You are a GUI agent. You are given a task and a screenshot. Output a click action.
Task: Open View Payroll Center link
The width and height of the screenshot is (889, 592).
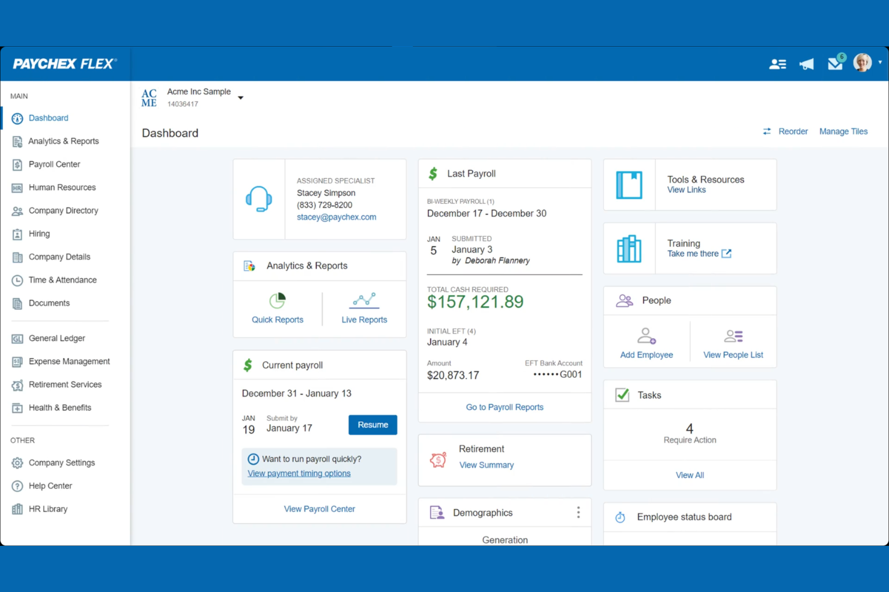click(320, 509)
